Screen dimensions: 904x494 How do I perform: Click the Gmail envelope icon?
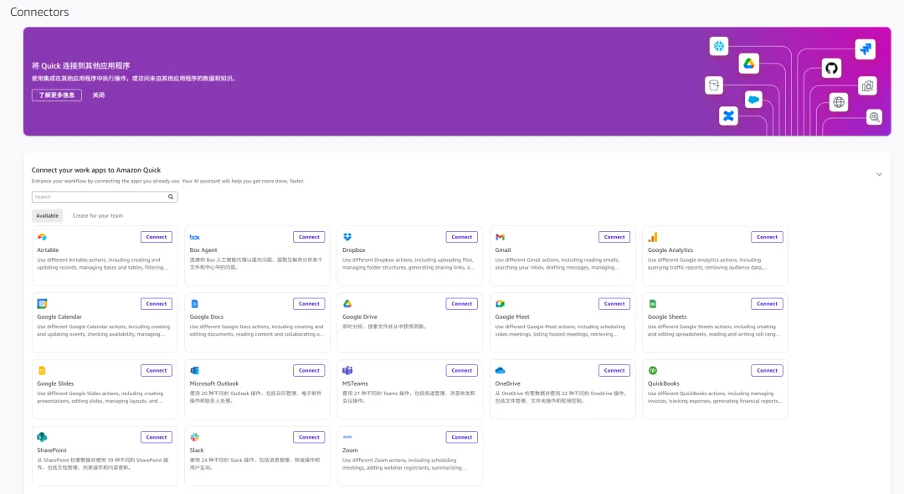[500, 237]
